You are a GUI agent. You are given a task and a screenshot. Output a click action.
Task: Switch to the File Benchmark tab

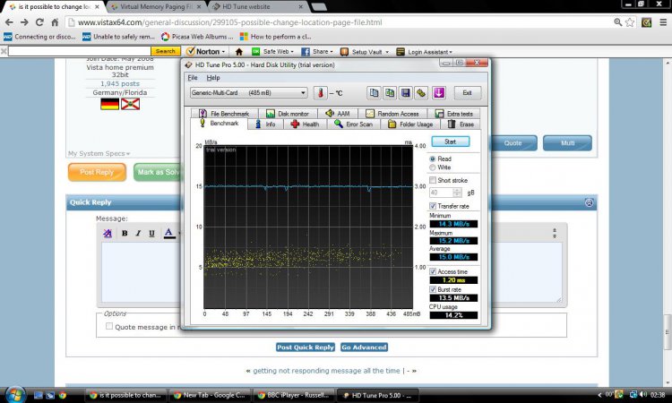pyautogui.click(x=224, y=114)
